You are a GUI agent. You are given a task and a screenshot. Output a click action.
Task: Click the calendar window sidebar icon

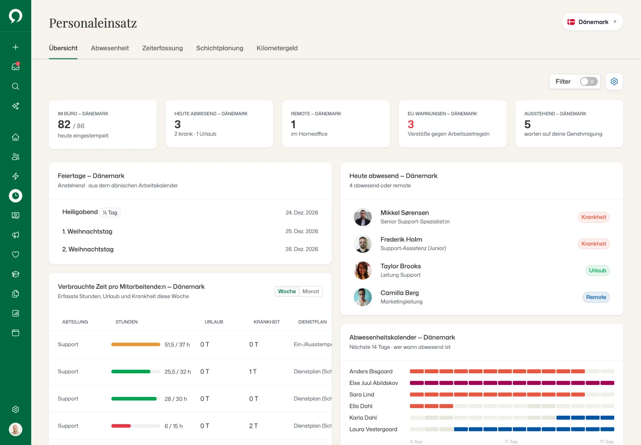[16, 333]
